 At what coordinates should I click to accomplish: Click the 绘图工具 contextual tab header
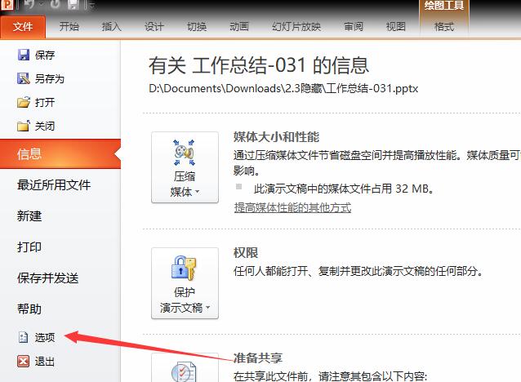click(x=444, y=6)
